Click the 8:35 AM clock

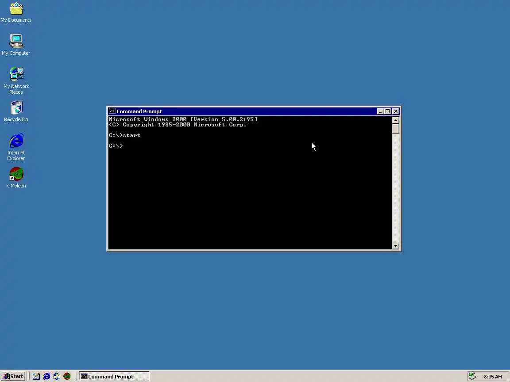pyautogui.click(x=493, y=377)
